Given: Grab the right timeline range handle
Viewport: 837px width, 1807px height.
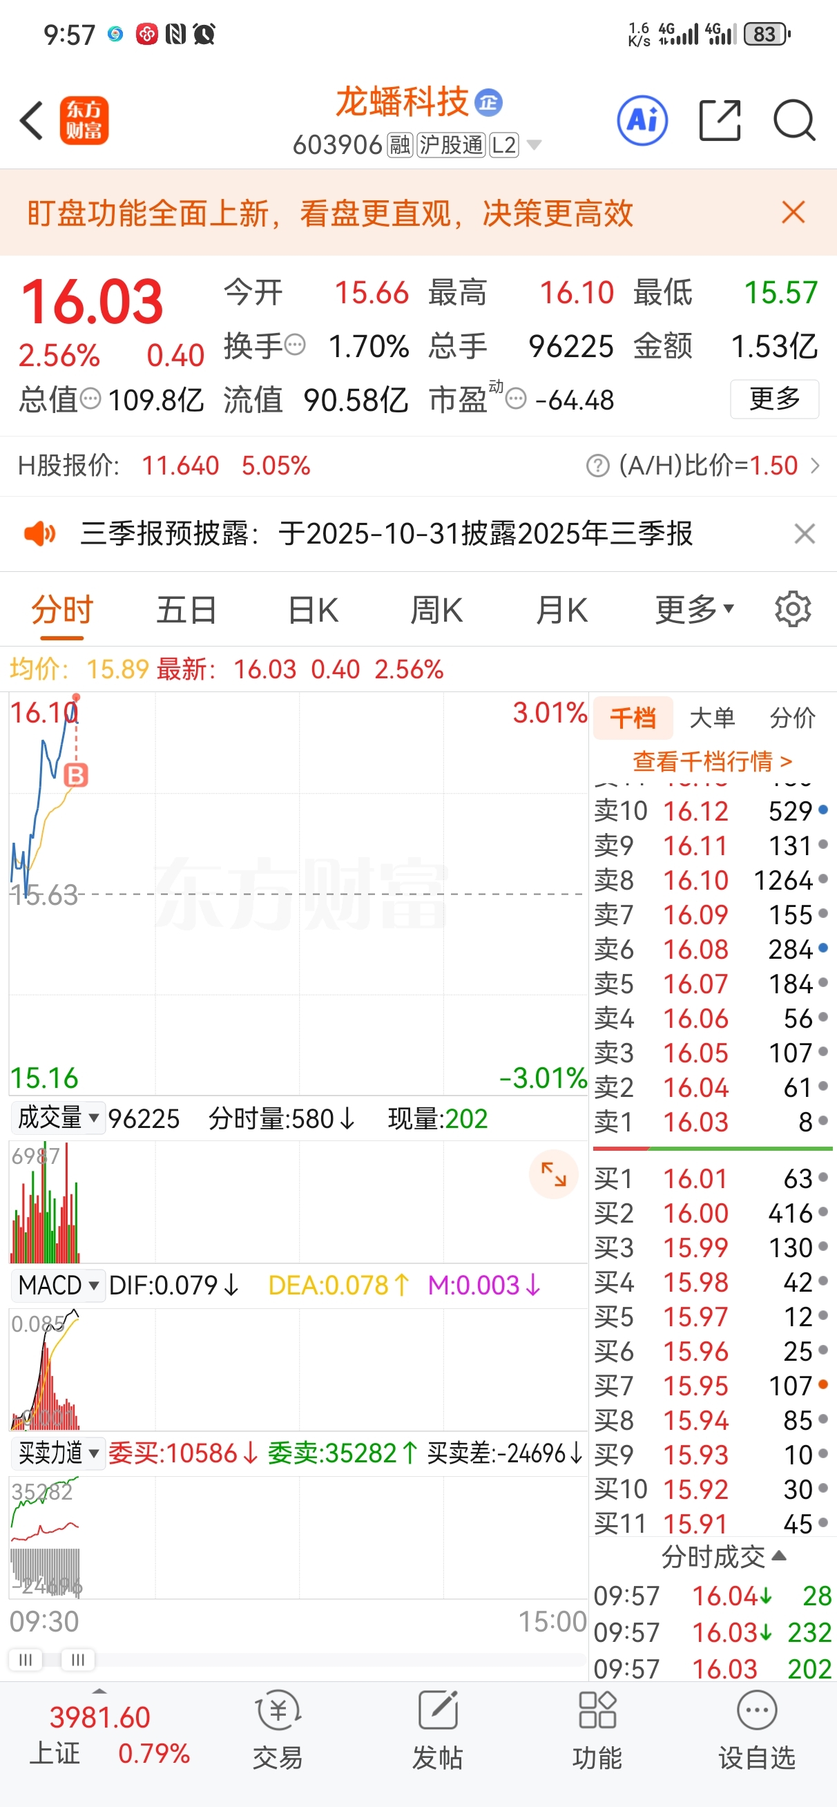Looking at the screenshot, I should pos(78,1660).
